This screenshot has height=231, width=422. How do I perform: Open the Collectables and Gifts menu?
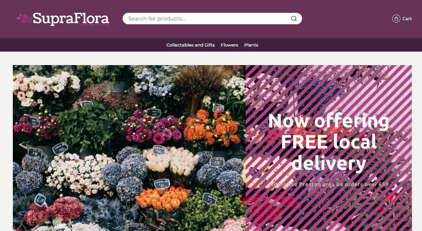(191, 45)
